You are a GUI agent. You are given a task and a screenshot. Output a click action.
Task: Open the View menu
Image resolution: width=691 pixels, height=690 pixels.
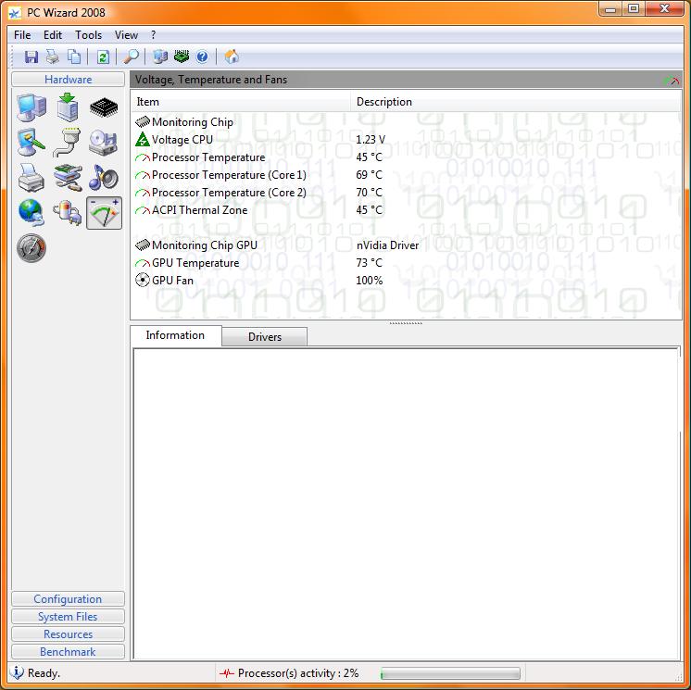(126, 35)
